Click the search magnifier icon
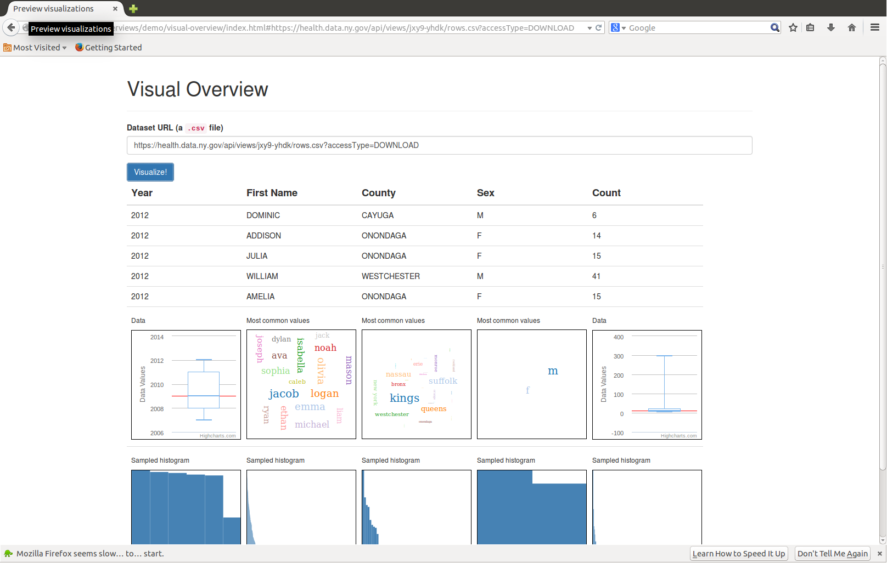The image size is (887, 563). (774, 27)
